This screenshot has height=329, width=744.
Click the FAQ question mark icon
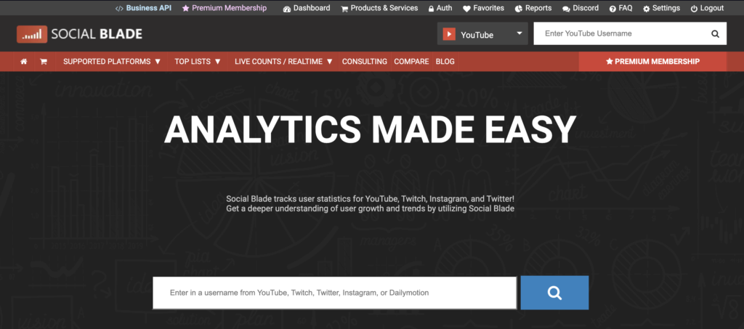click(x=612, y=9)
